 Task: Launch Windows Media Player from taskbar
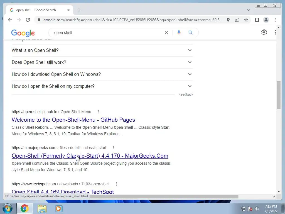59,208
